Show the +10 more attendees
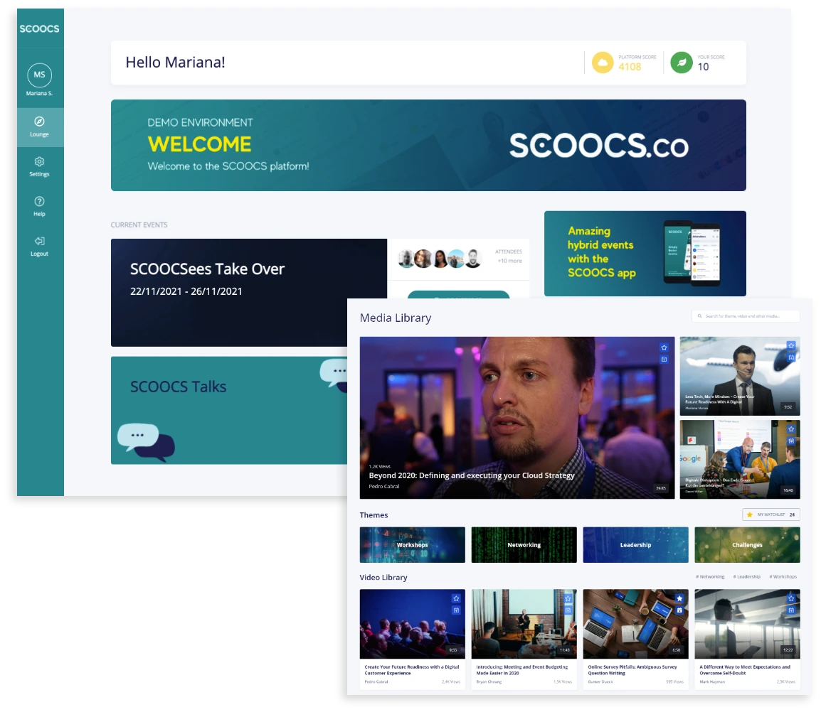 pos(509,261)
